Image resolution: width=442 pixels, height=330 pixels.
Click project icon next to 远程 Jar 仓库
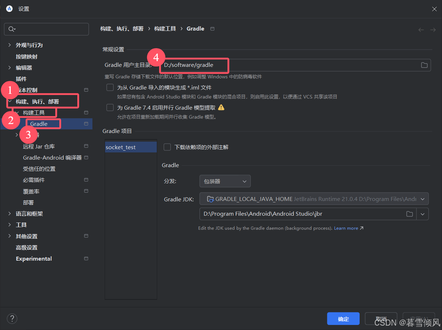[x=86, y=146]
